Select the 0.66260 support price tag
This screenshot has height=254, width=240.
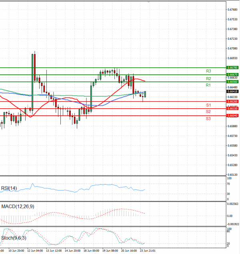click(232, 102)
